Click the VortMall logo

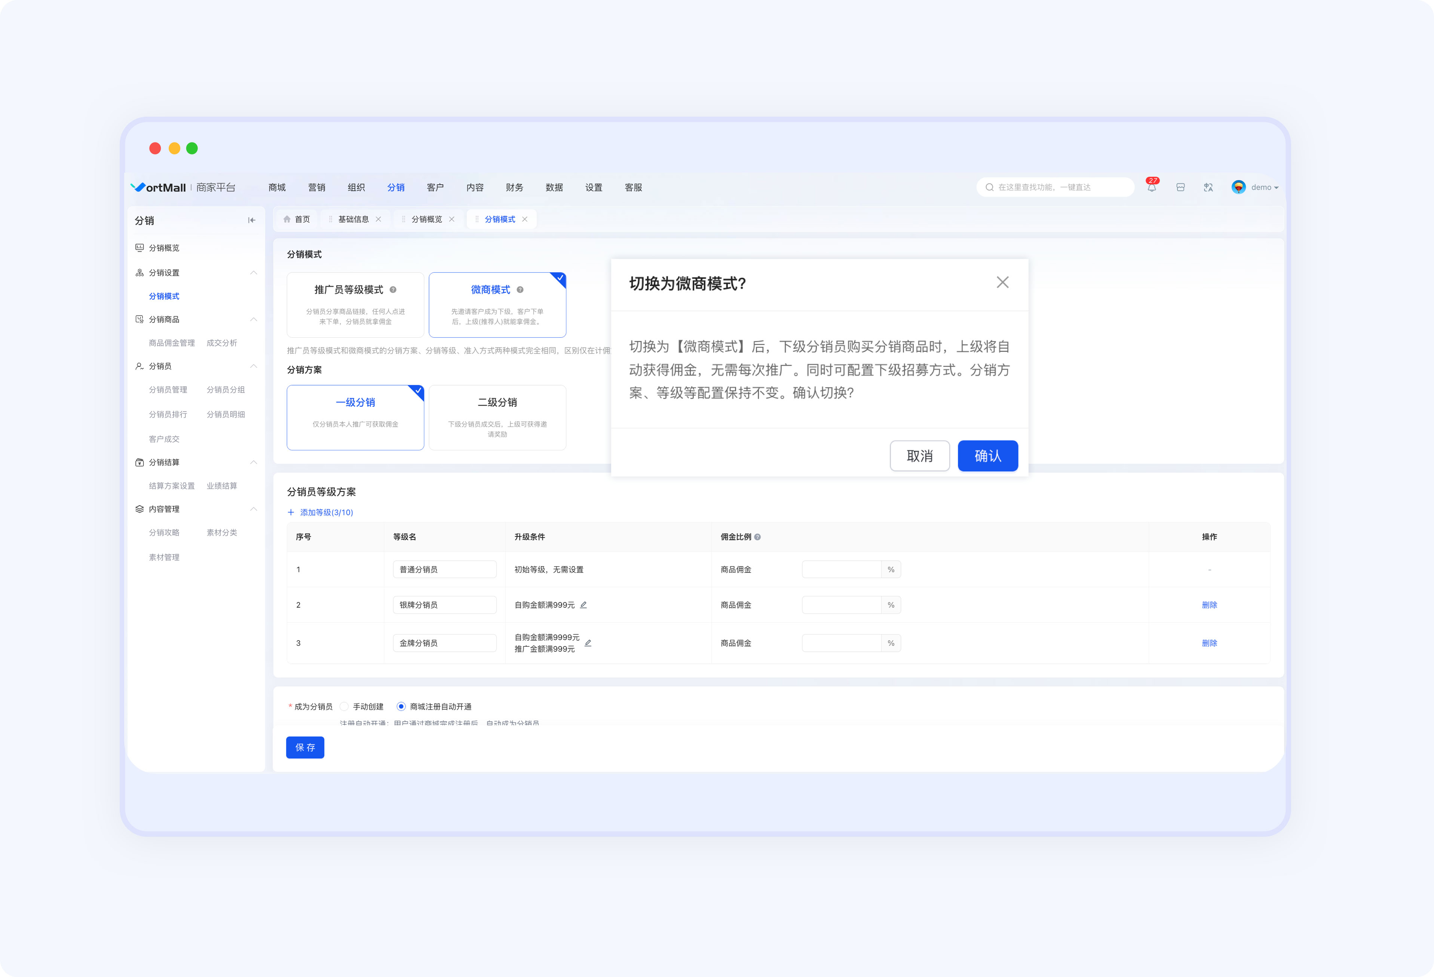point(159,187)
